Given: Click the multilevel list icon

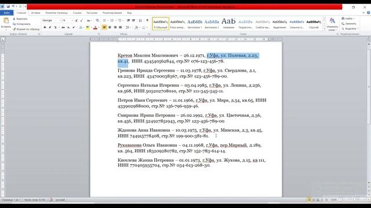Looking at the screenshot, I should click(x=120, y=21).
